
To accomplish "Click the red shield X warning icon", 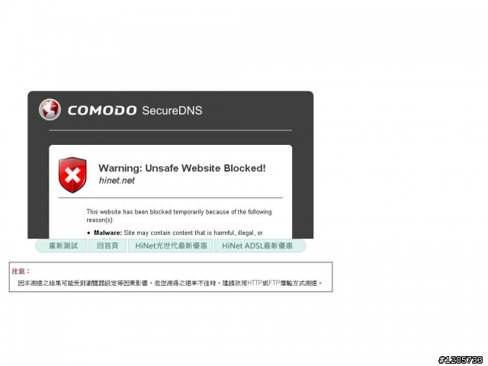I will pyautogui.click(x=72, y=175).
